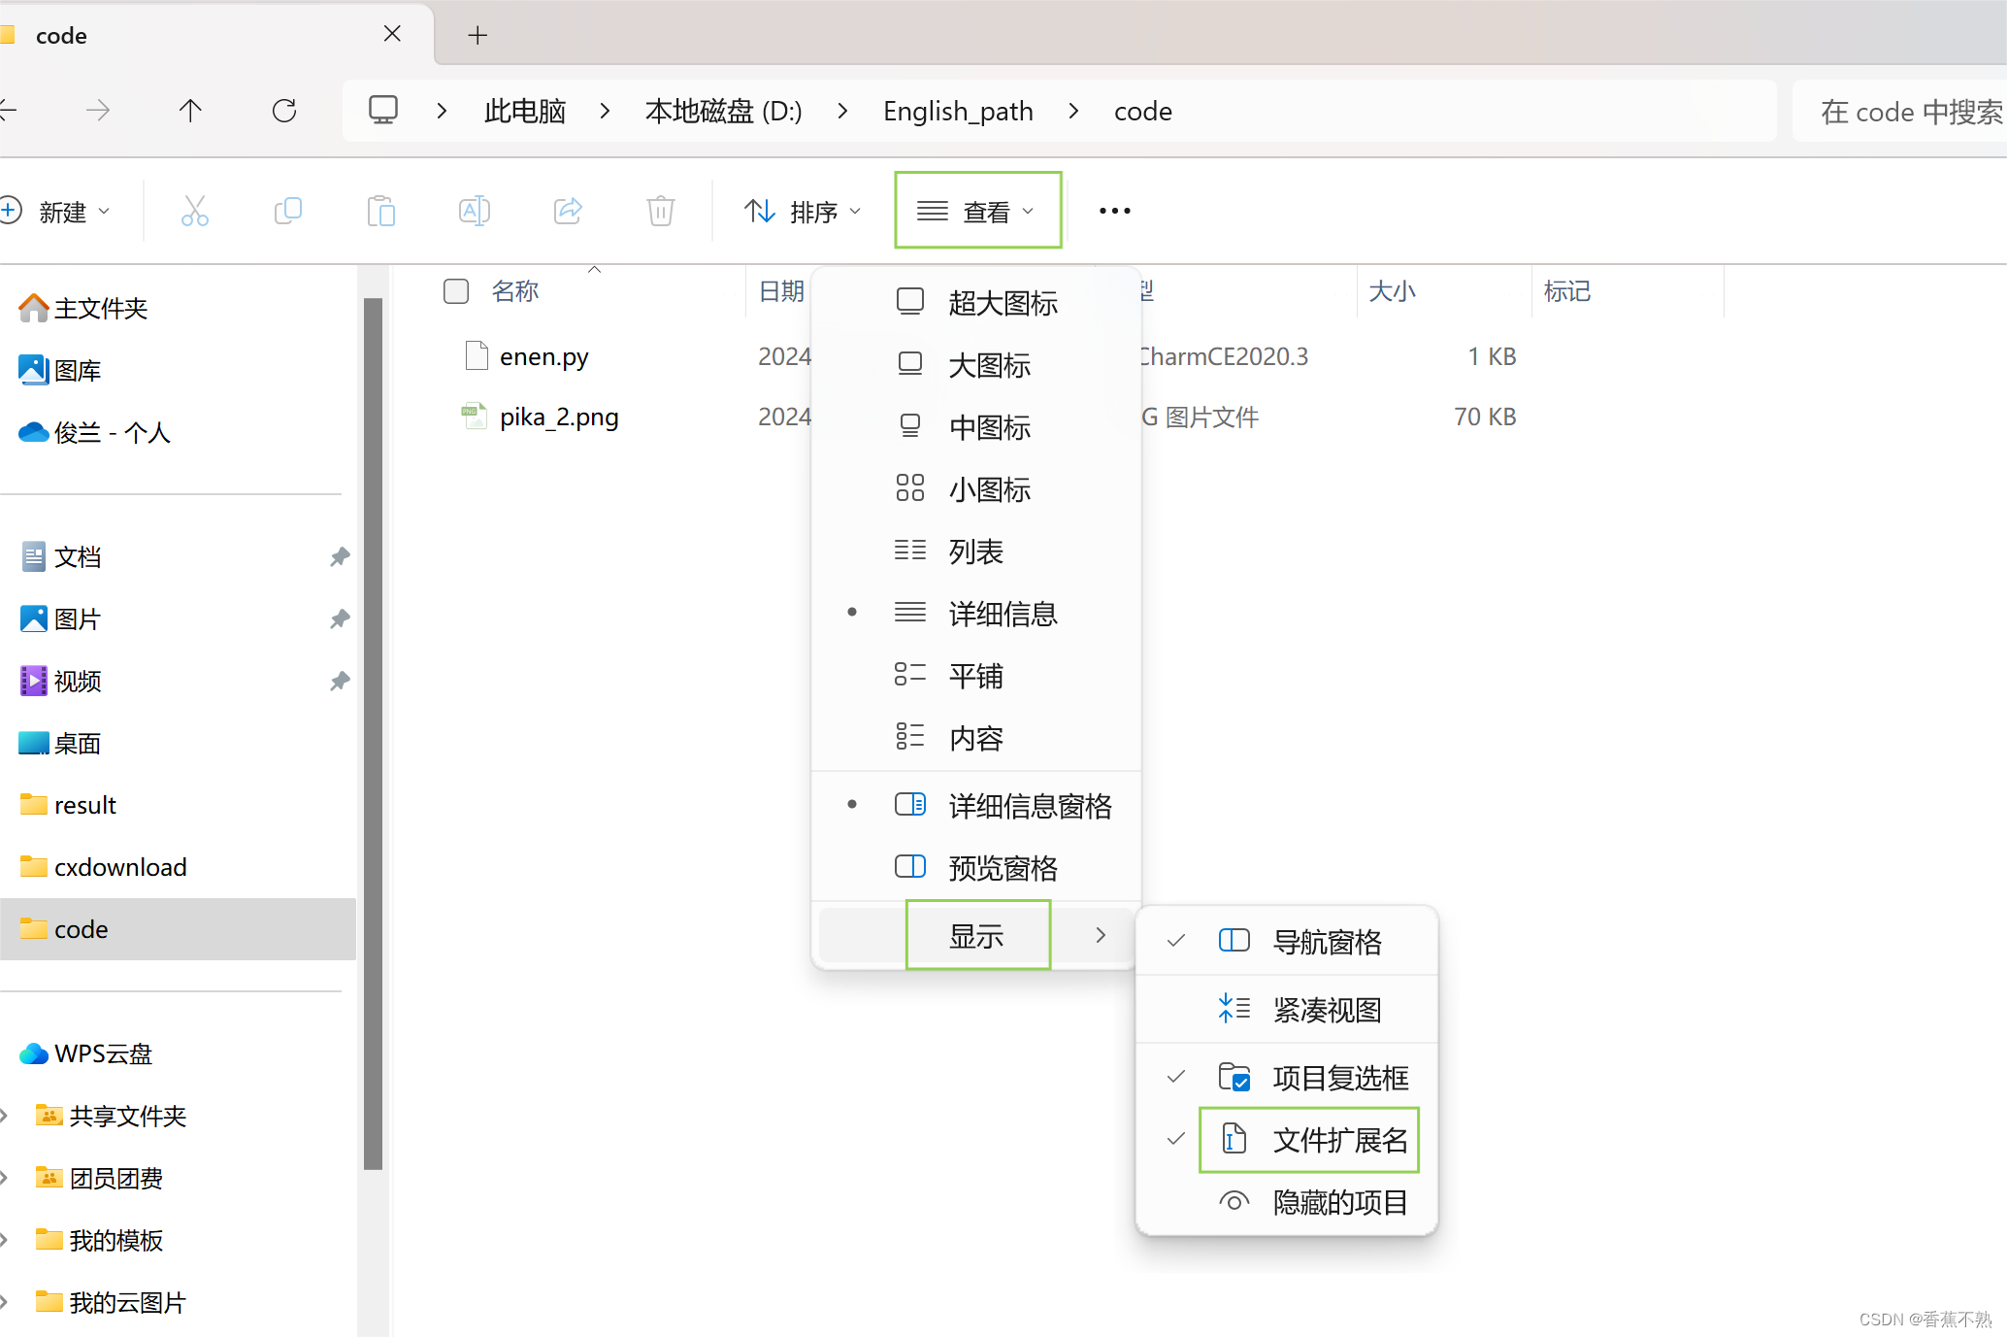Image resolution: width=2007 pixels, height=1337 pixels.
Task: Navigate up one folder with up arrow
Action: pyautogui.click(x=190, y=111)
